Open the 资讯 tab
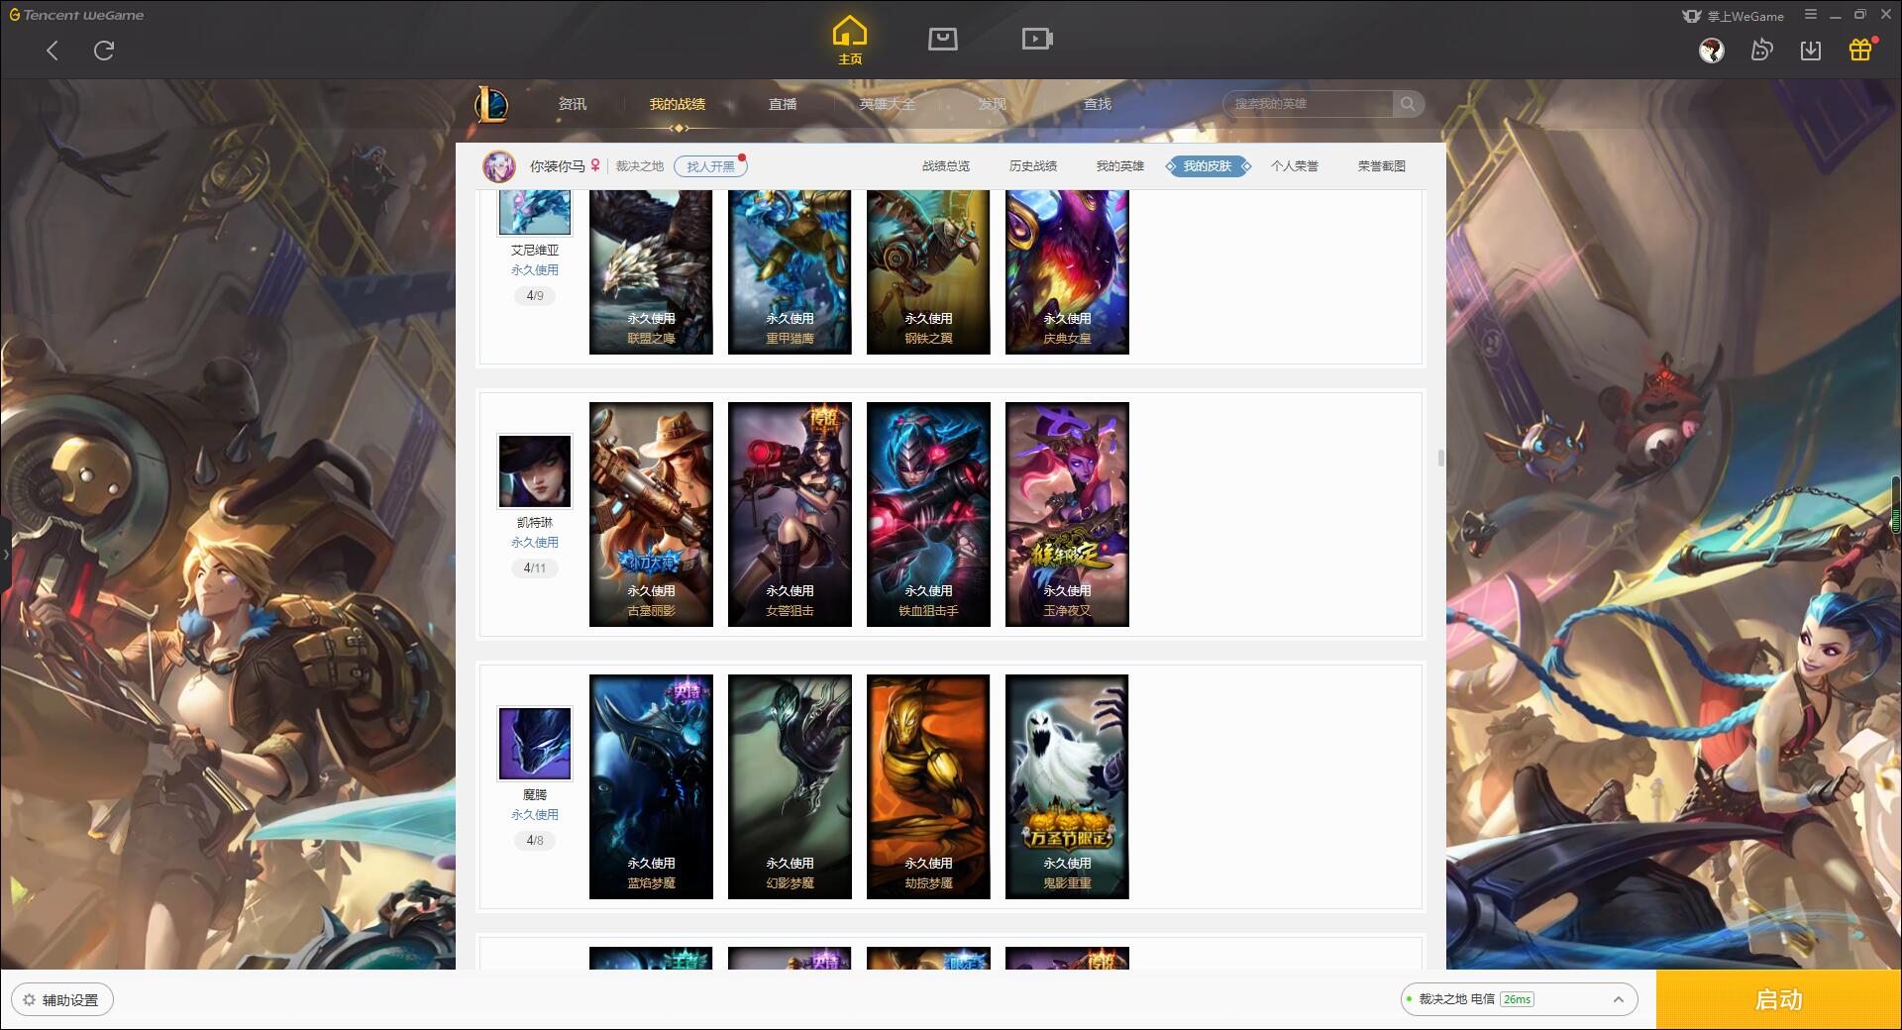The image size is (1902, 1030). [x=573, y=104]
